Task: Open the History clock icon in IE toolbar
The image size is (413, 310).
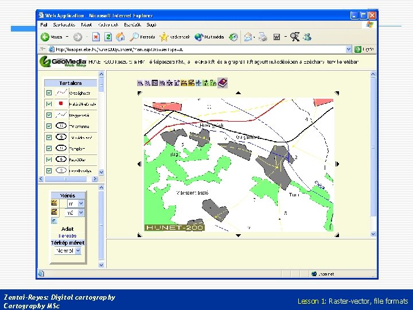Action: tap(233, 37)
